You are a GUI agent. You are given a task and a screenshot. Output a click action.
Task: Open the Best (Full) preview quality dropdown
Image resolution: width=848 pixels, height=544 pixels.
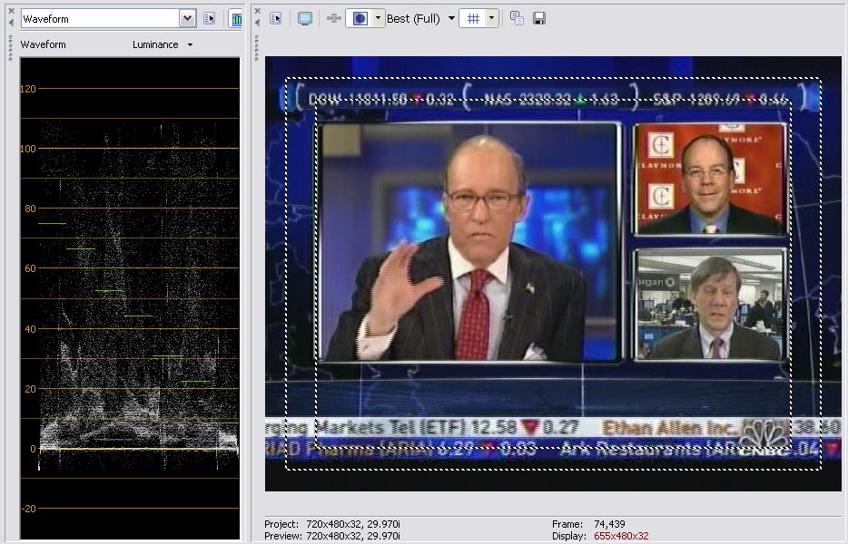pyautogui.click(x=420, y=18)
